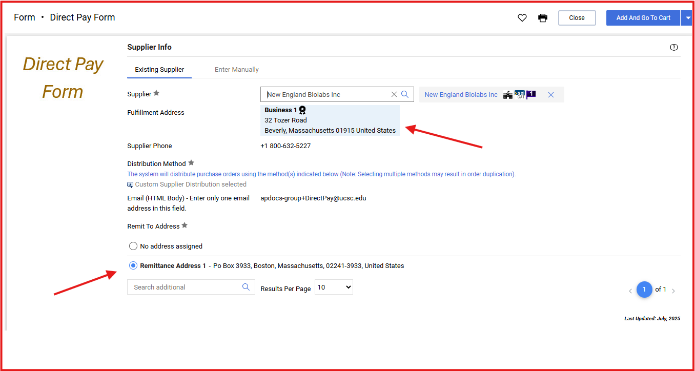Click the supplier search magnifier icon
This screenshot has height=371, width=695.
[405, 94]
